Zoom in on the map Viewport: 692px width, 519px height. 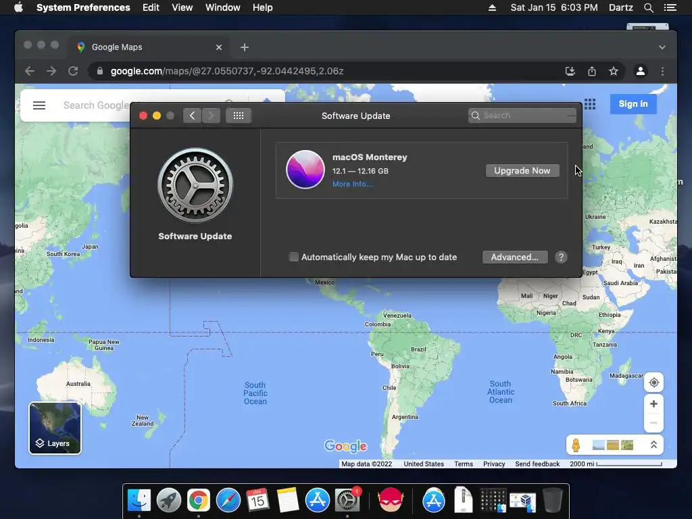point(654,404)
